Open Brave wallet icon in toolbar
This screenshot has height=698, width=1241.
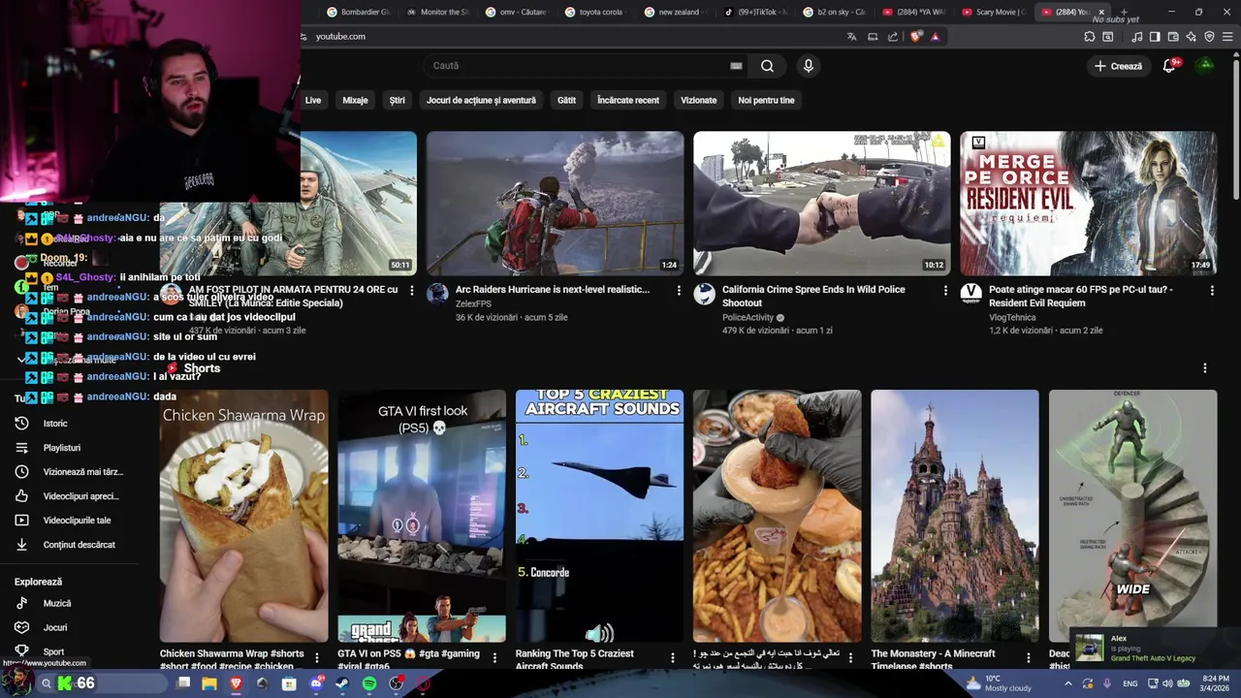pos(1173,37)
